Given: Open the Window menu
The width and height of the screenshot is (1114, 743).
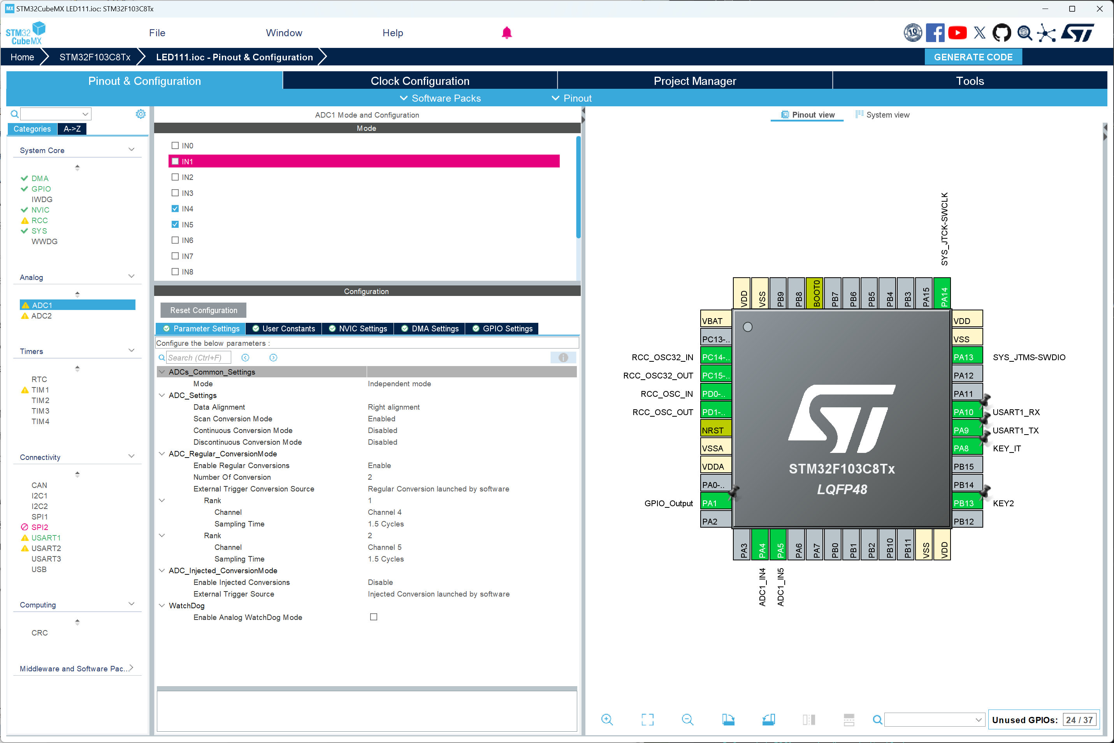Looking at the screenshot, I should 284,33.
